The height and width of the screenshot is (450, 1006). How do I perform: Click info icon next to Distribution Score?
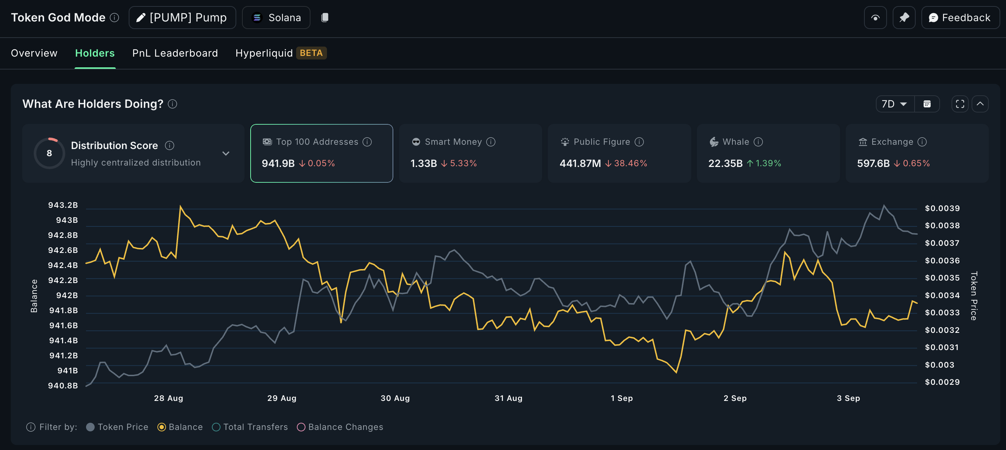(170, 145)
